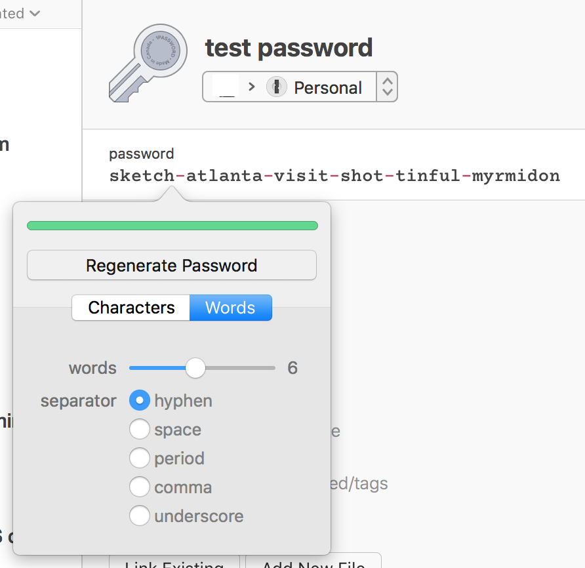Click the Add New File button
The height and width of the screenshot is (568, 585).
[x=313, y=562]
